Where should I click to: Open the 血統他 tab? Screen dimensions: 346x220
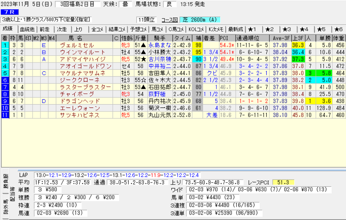pos(27,29)
